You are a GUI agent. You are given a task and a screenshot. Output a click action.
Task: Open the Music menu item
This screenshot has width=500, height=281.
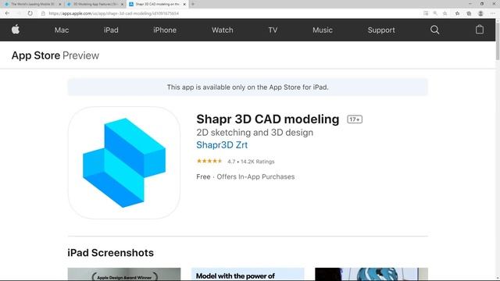(323, 30)
